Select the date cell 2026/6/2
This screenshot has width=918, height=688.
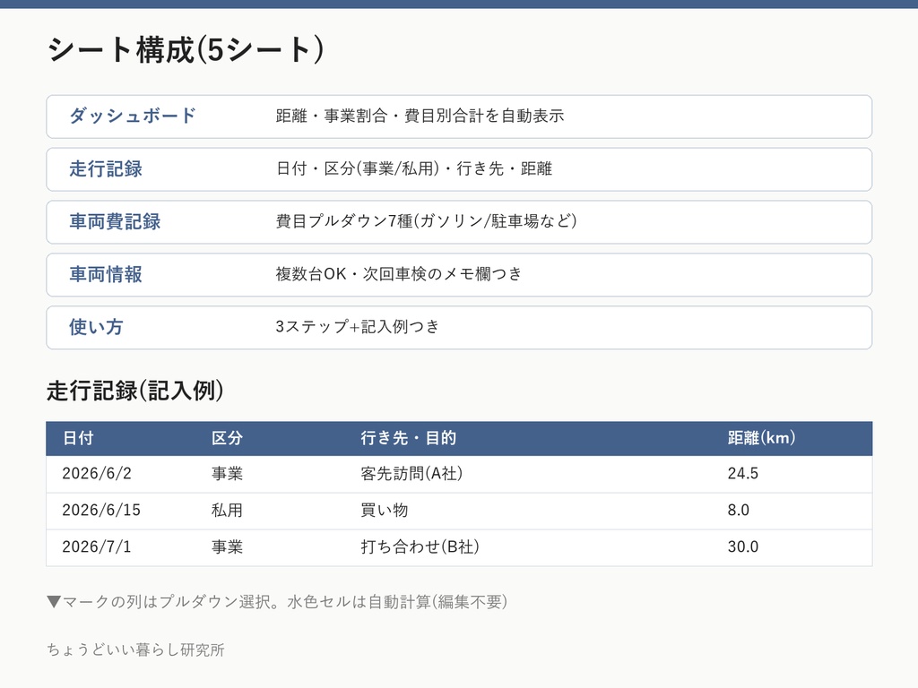coord(97,473)
